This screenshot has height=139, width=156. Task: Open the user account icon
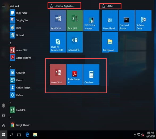point(3,106)
